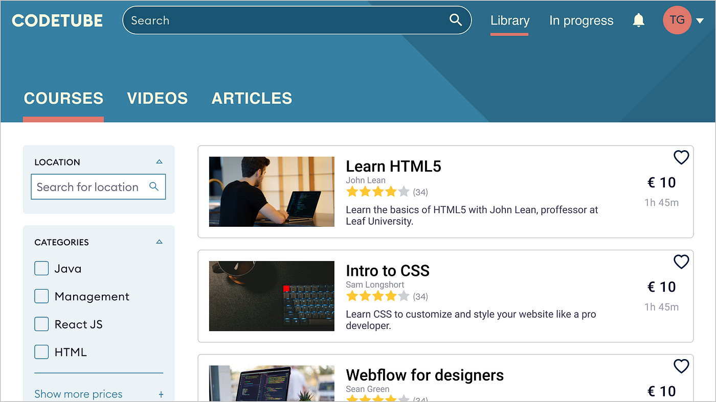Switch to the Courses tab
The width and height of the screenshot is (716, 402).
coord(63,98)
